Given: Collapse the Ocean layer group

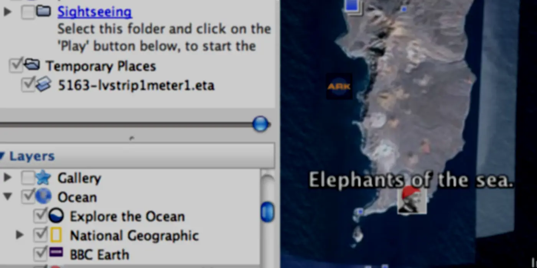Looking at the screenshot, I should (x=7, y=197).
